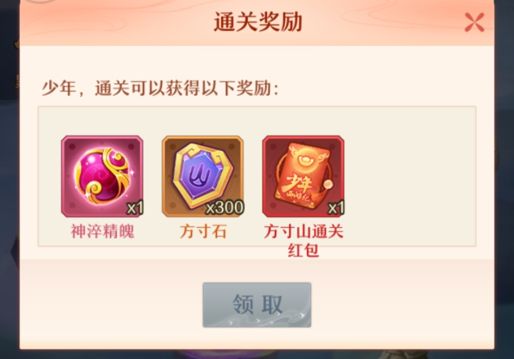Click the 少年,通关可以获得以下奖励 prompt text
The width and height of the screenshot is (514, 359).
(160, 88)
